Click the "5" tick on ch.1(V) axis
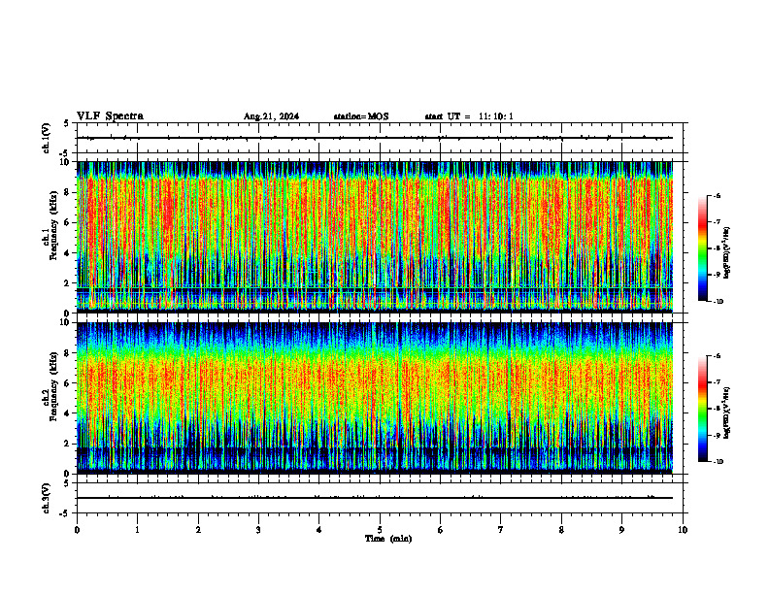769x594 pixels. 67,123
